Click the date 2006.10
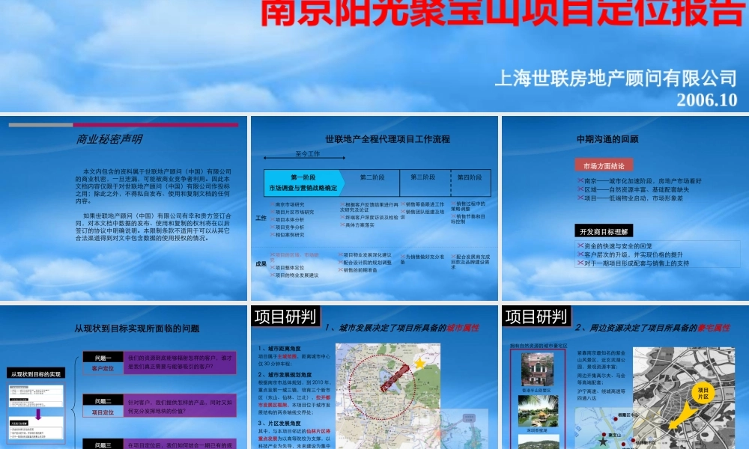749x449 pixels. click(x=707, y=100)
